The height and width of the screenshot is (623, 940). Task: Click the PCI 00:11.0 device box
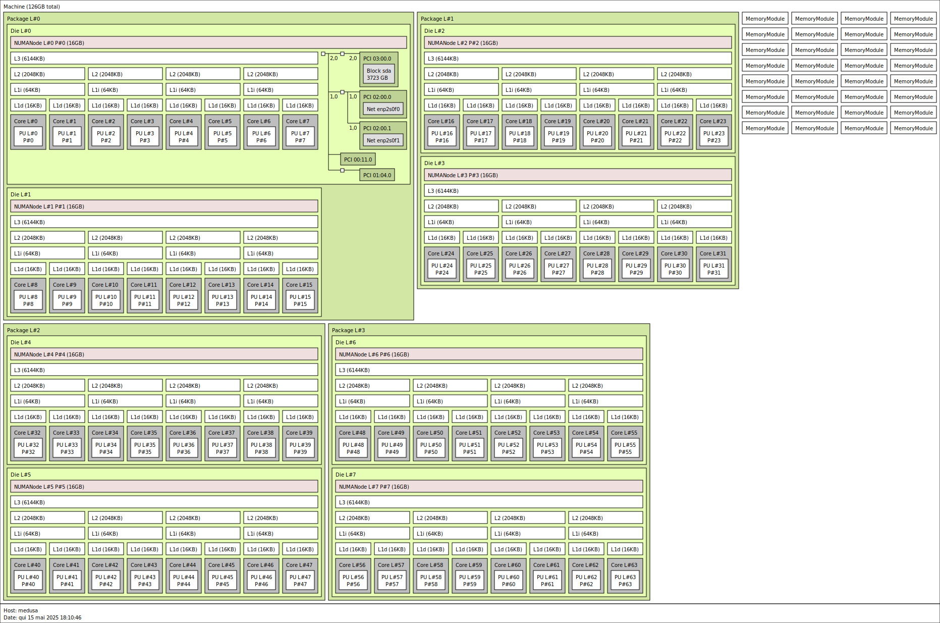click(x=358, y=160)
